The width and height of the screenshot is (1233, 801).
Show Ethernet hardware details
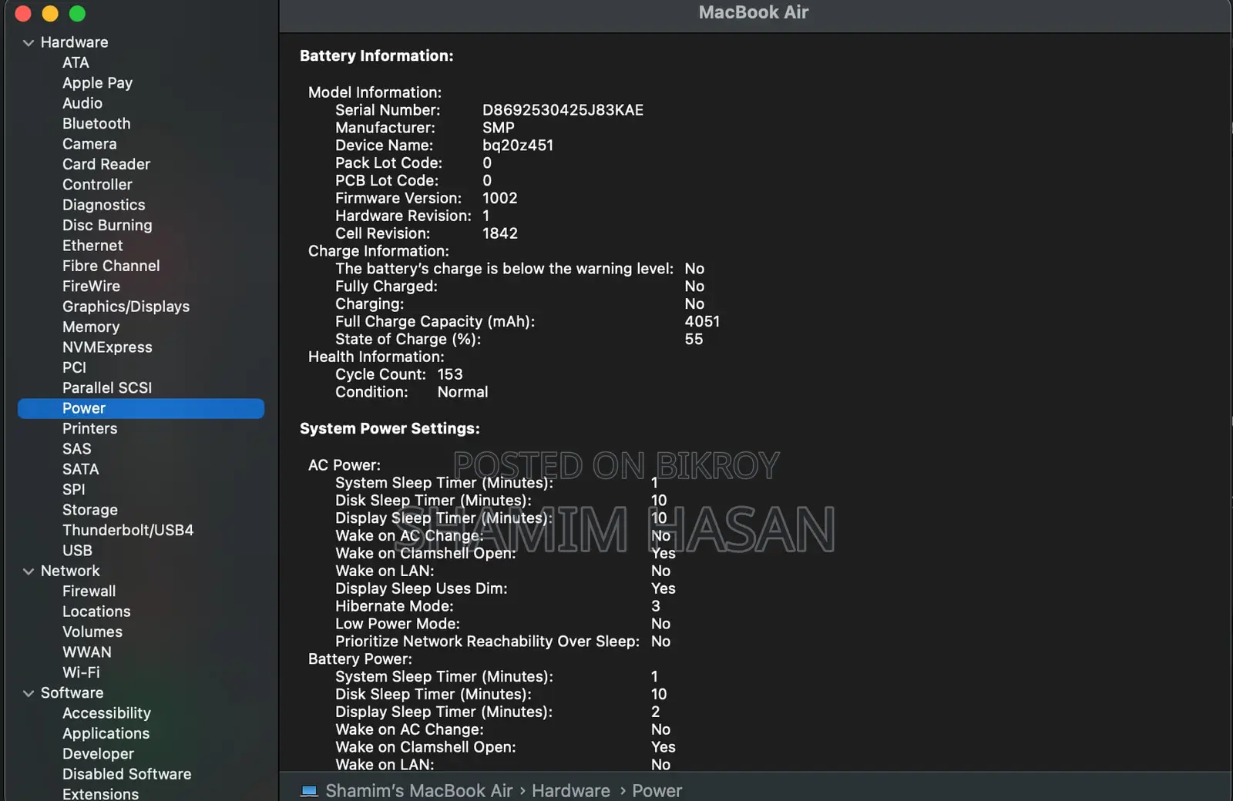pyautogui.click(x=92, y=246)
